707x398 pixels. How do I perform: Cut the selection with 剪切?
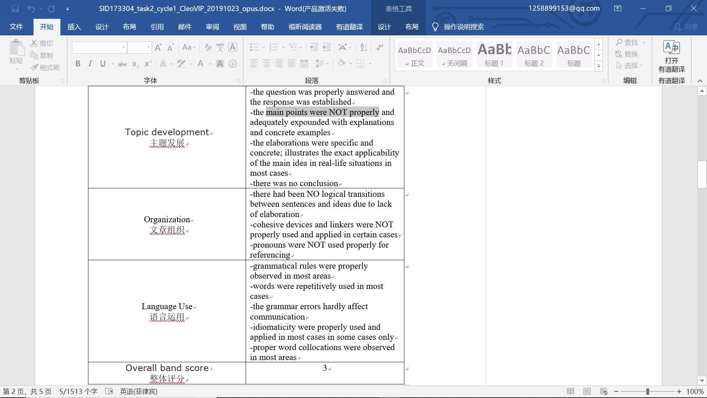coord(42,43)
